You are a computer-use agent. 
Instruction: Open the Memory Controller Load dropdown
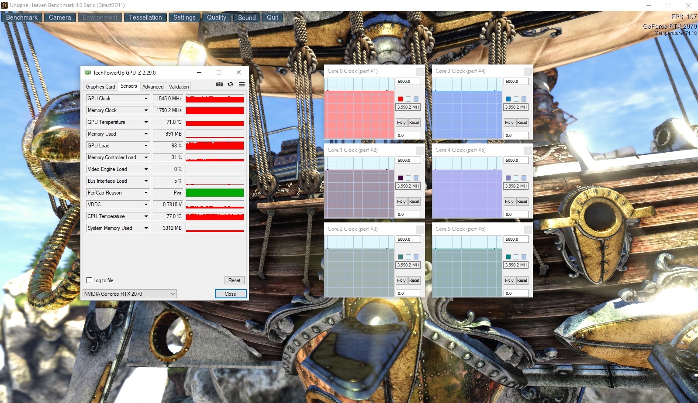146,157
